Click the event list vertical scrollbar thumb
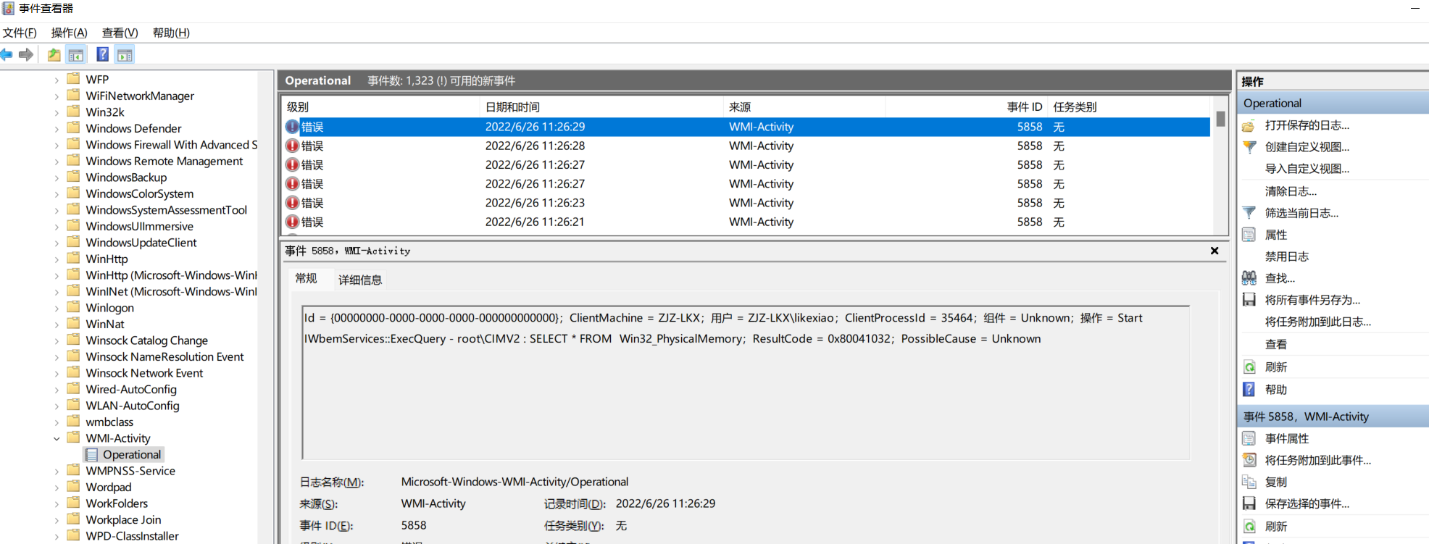The width and height of the screenshot is (1429, 544). [1220, 119]
